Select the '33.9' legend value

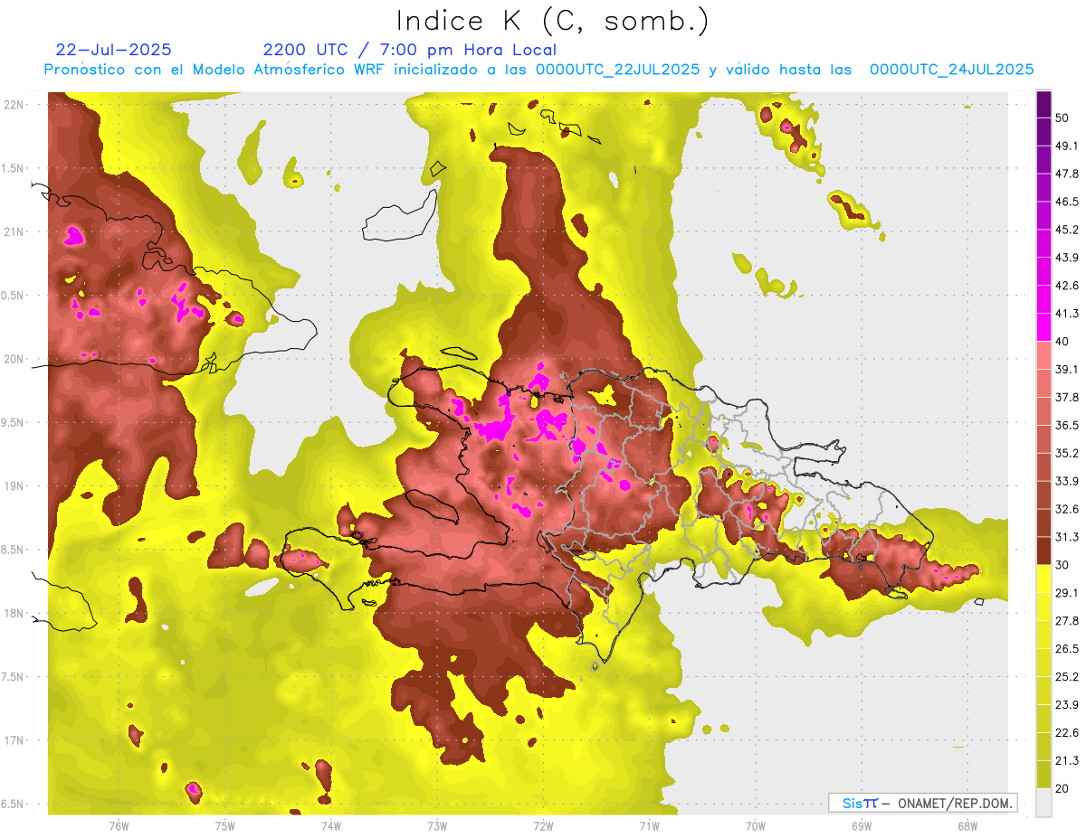tap(1067, 481)
